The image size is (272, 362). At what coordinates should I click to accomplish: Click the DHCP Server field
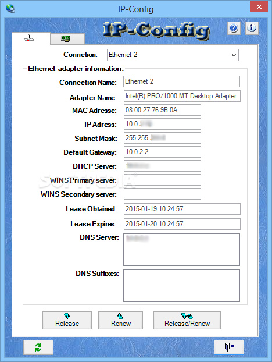pyautogui.click(x=162, y=166)
